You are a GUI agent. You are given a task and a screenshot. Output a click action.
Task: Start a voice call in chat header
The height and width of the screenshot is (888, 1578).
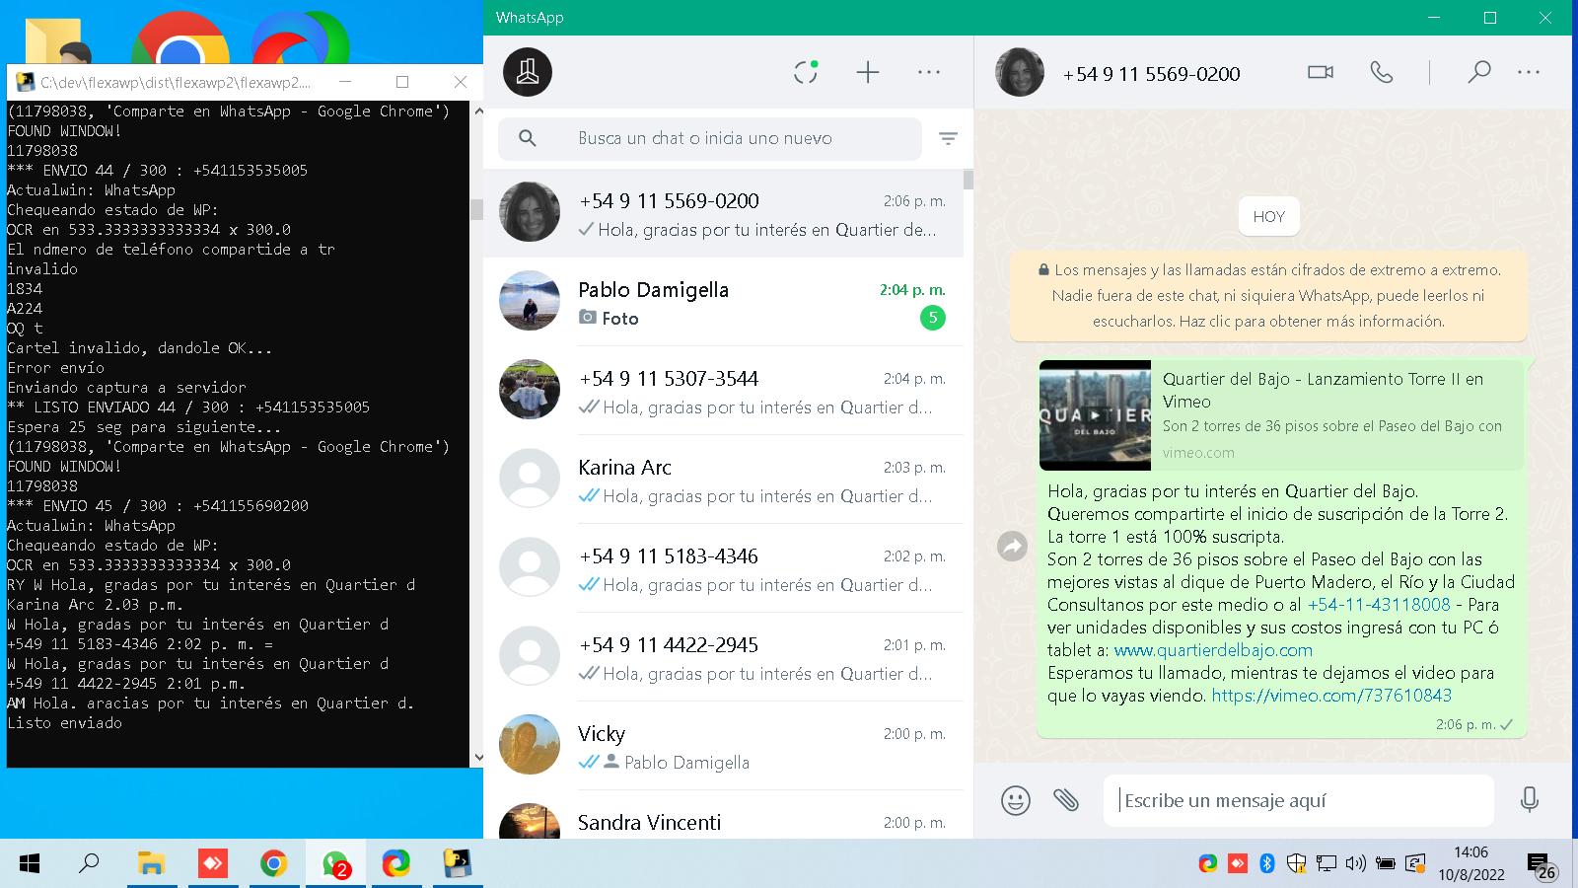pyautogui.click(x=1382, y=72)
